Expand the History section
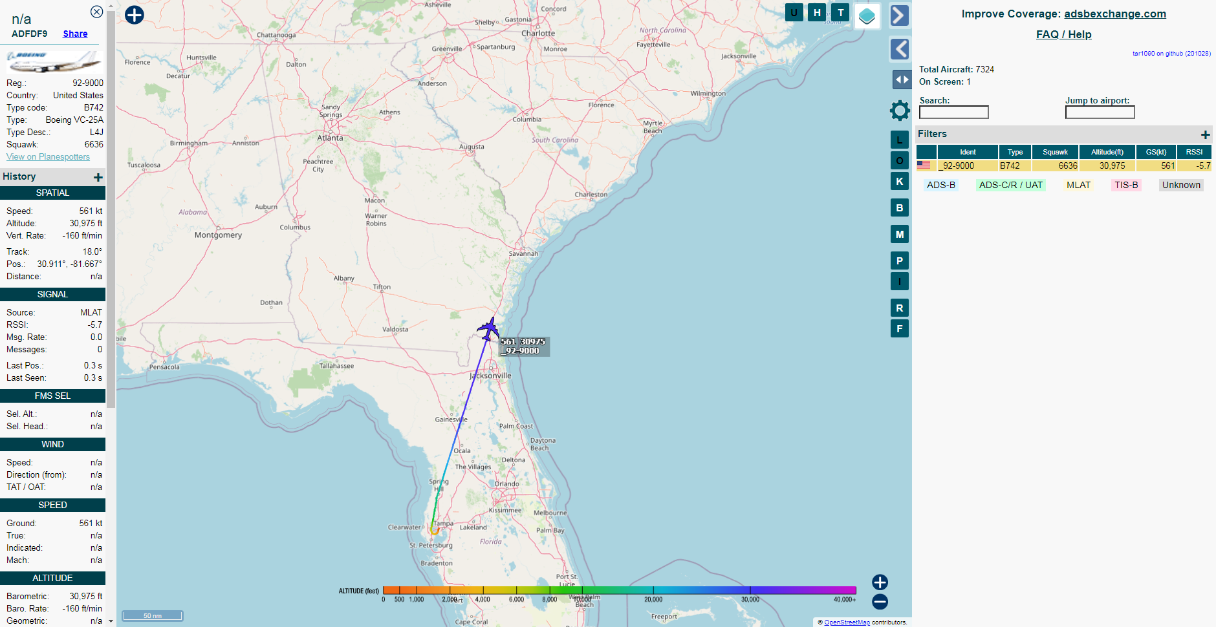Viewport: 1216px width, 627px height. [x=98, y=177]
